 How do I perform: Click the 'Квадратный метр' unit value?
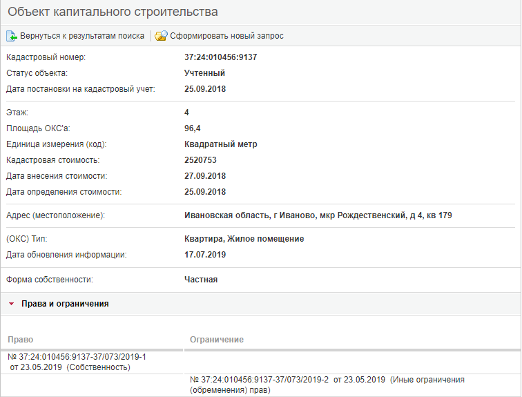click(x=220, y=144)
